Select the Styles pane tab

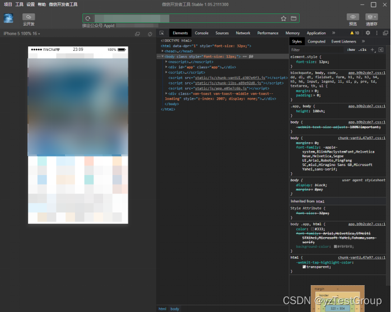tap(297, 41)
